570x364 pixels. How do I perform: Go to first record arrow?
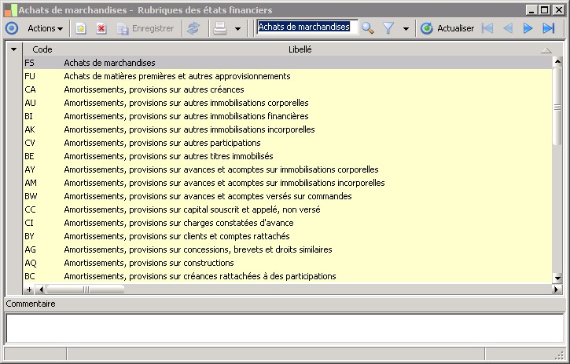pyautogui.click(x=487, y=28)
